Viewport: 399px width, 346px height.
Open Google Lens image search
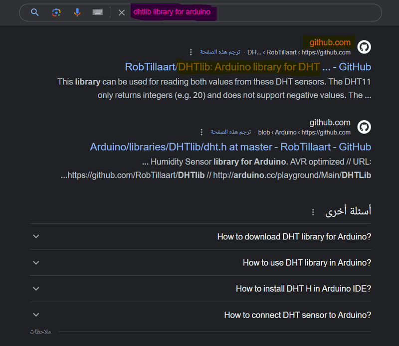pos(56,12)
